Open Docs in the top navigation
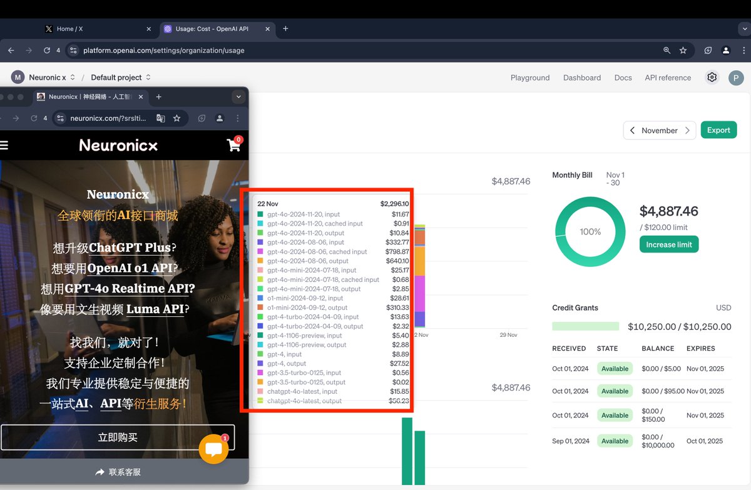The width and height of the screenshot is (751, 490). [623, 77]
